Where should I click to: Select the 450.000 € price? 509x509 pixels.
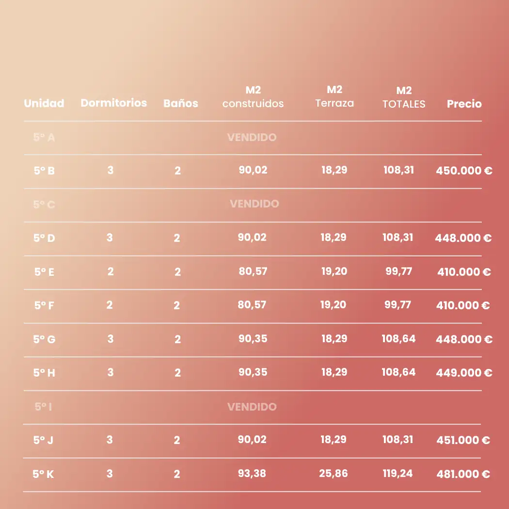464,171
